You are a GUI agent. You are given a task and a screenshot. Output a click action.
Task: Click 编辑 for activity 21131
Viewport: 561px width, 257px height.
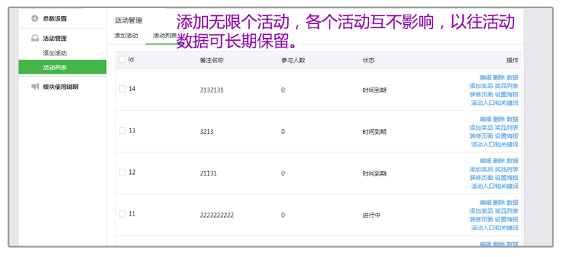(485, 161)
